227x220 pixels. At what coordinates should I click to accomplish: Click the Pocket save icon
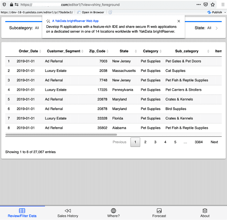click(x=206, y=5)
